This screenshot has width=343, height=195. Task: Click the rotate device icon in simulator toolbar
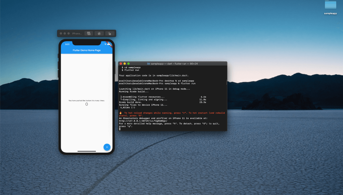(x=110, y=34)
